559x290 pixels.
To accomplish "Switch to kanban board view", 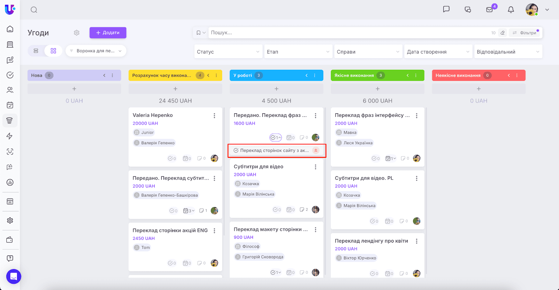I will (53, 51).
